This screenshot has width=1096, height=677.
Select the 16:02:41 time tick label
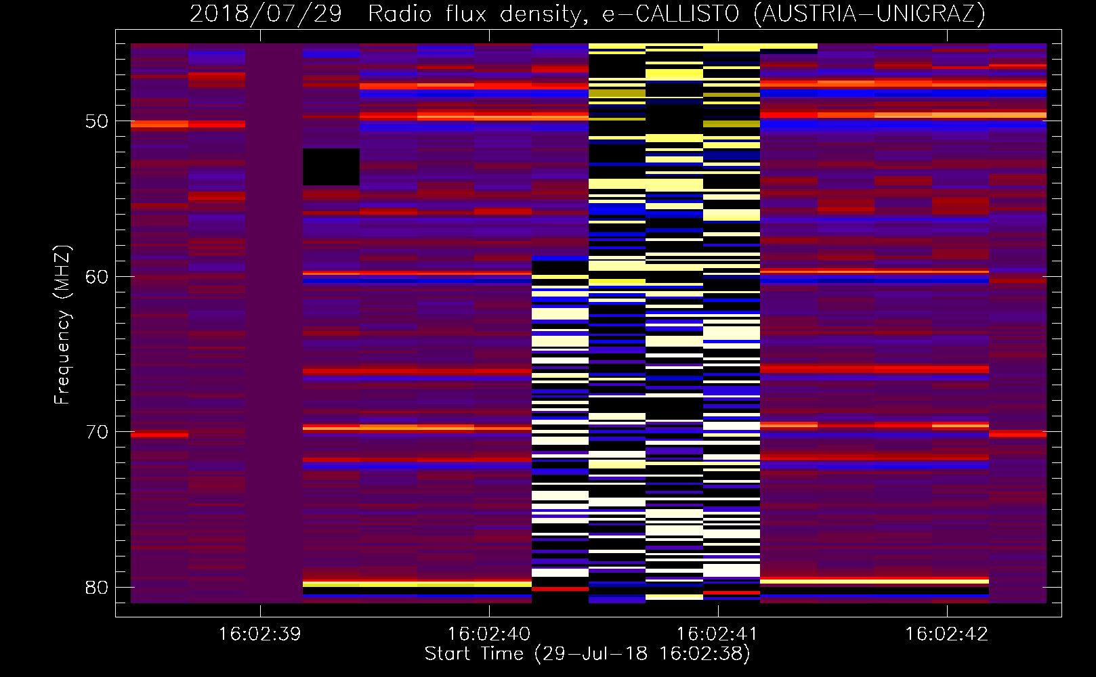click(x=717, y=634)
